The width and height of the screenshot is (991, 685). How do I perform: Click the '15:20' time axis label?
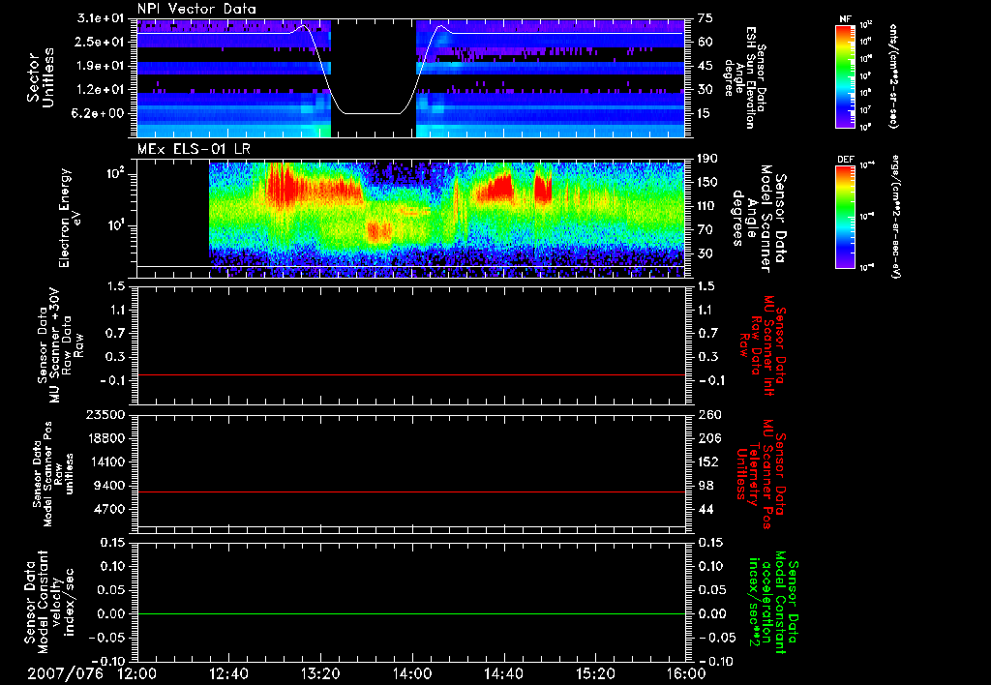point(595,673)
